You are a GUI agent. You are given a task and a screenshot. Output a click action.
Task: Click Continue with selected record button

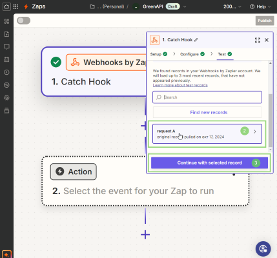tap(209, 163)
